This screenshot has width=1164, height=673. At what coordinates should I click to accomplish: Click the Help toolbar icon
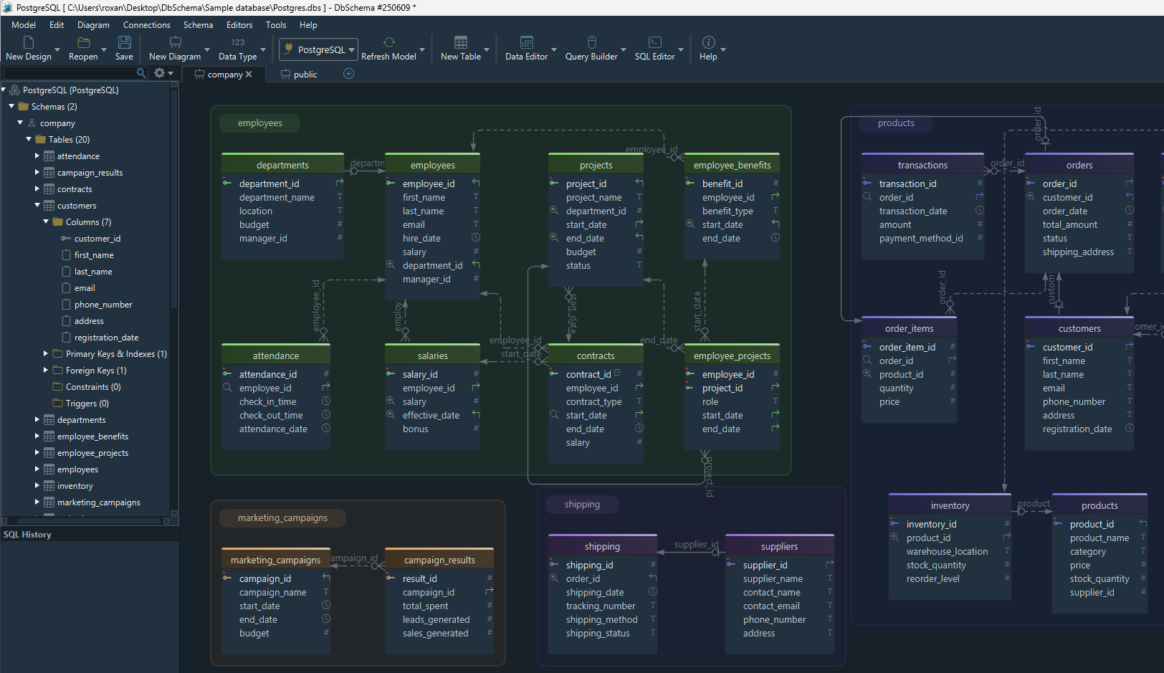point(708,42)
